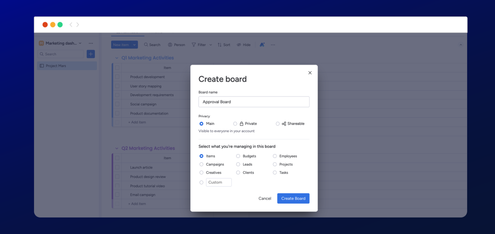Open the Marketing dashboard workspace dropdown

pos(80,43)
